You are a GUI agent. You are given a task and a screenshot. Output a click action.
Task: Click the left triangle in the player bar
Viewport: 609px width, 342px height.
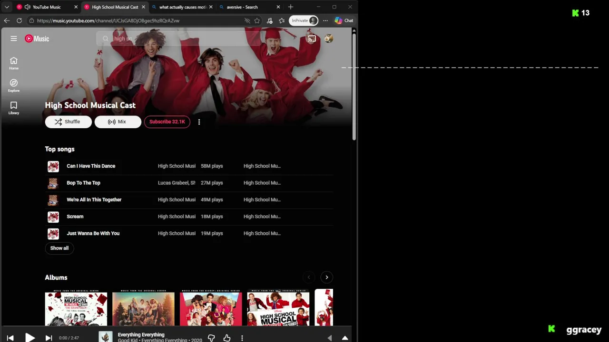click(330, 338)
